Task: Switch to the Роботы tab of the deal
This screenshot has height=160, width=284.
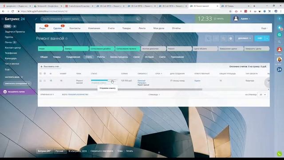Action: point(101,57)
